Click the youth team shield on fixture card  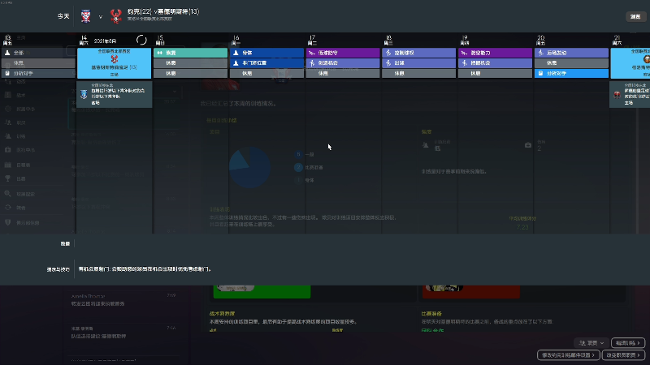tap(84, 94)
